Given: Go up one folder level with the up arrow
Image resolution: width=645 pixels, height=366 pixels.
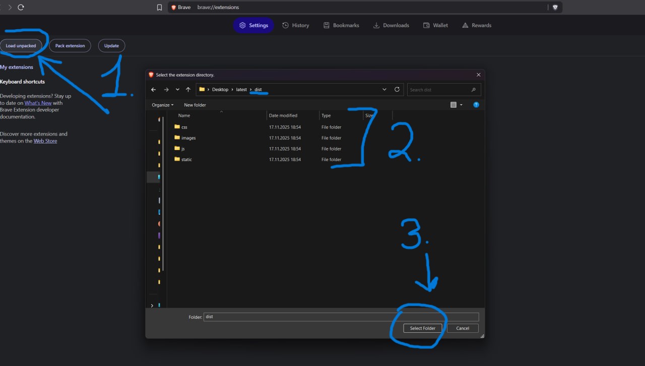Looking at the screenshot, I should (188, 90).
